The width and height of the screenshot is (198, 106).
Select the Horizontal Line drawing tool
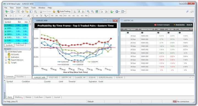[x=20, y=16]
